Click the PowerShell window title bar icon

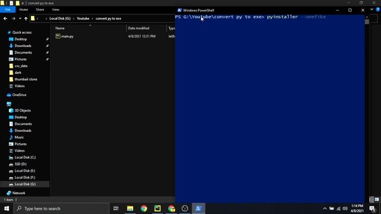click(179, 10)
